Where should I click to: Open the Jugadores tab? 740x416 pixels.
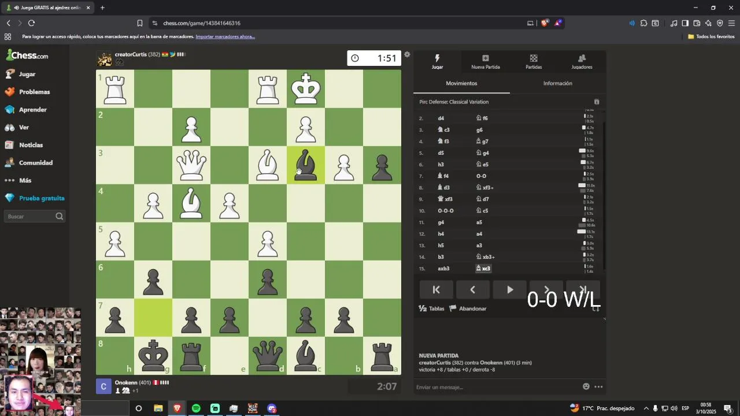coord(582,62)
